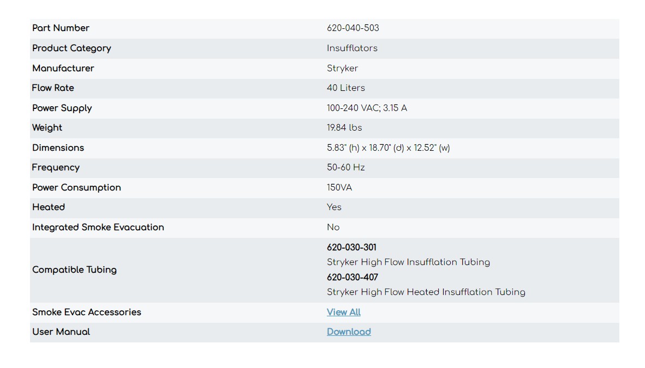Image resolution: width=645 pixels, height=368 pixels.
Task: Click the 150VA power consumption value
Action: tap(339, 188)
